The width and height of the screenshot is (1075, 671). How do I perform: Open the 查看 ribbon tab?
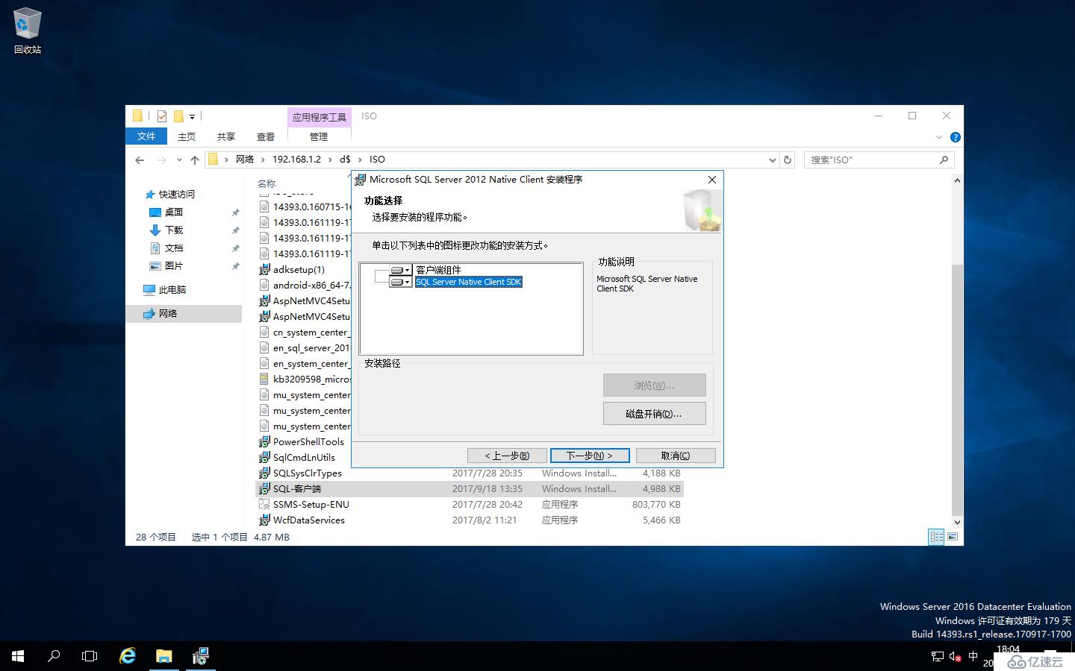(266, 136)
